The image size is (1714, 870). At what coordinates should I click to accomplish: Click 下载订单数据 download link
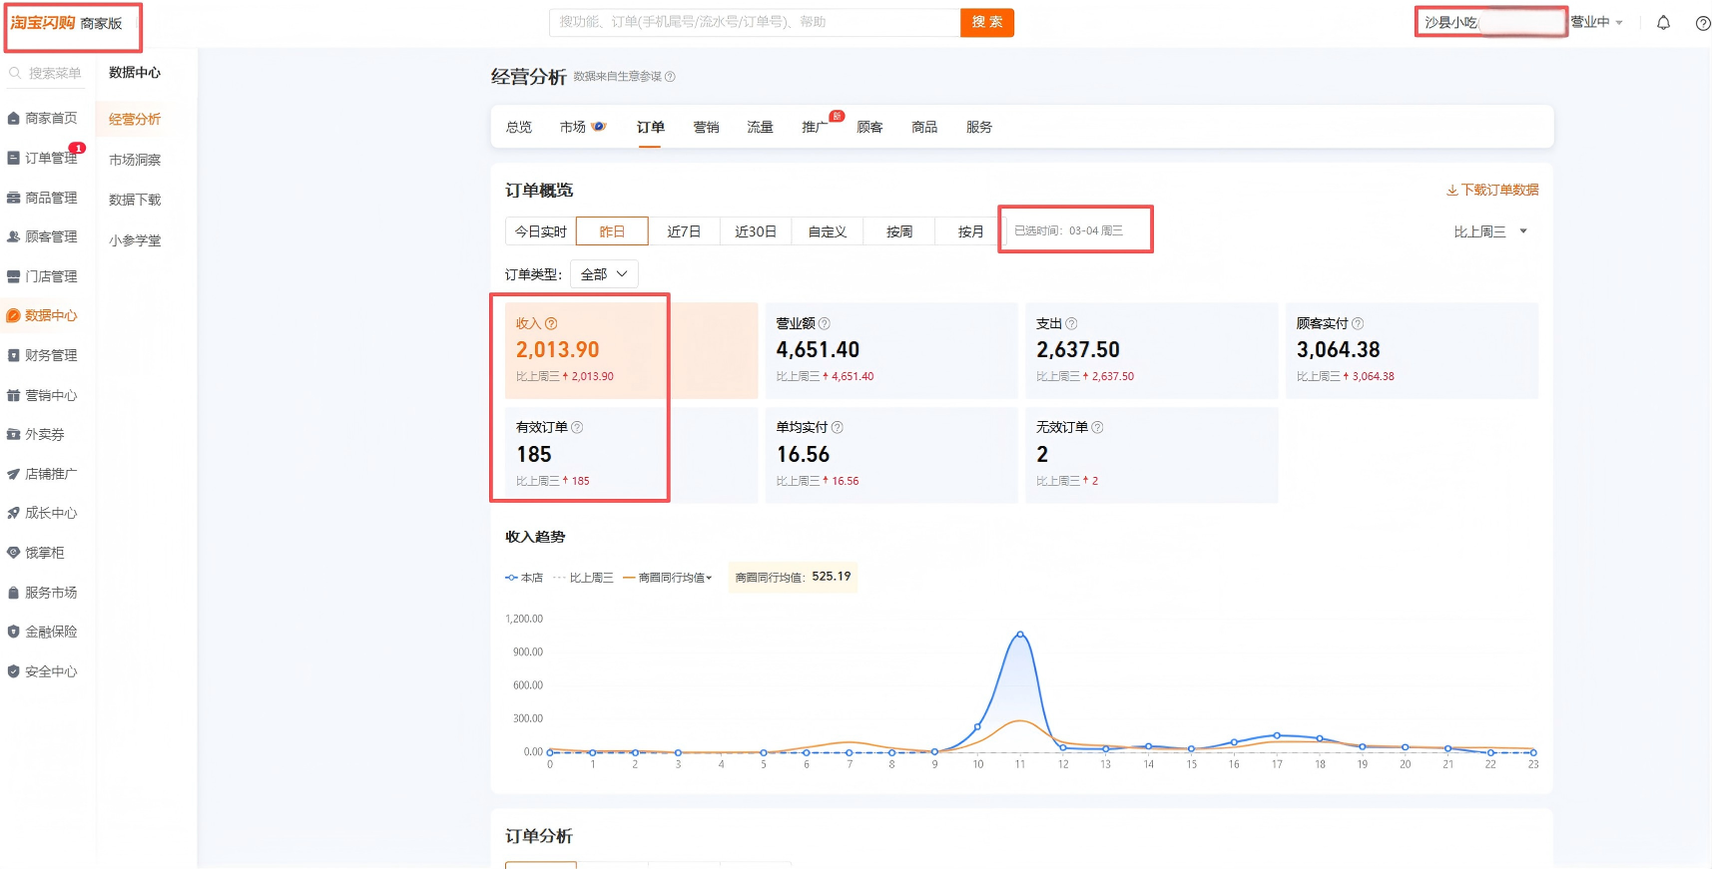click(1492, 190)
